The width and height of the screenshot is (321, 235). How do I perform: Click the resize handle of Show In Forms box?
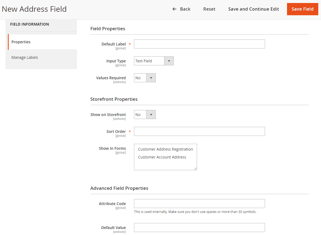coord(195,169)
